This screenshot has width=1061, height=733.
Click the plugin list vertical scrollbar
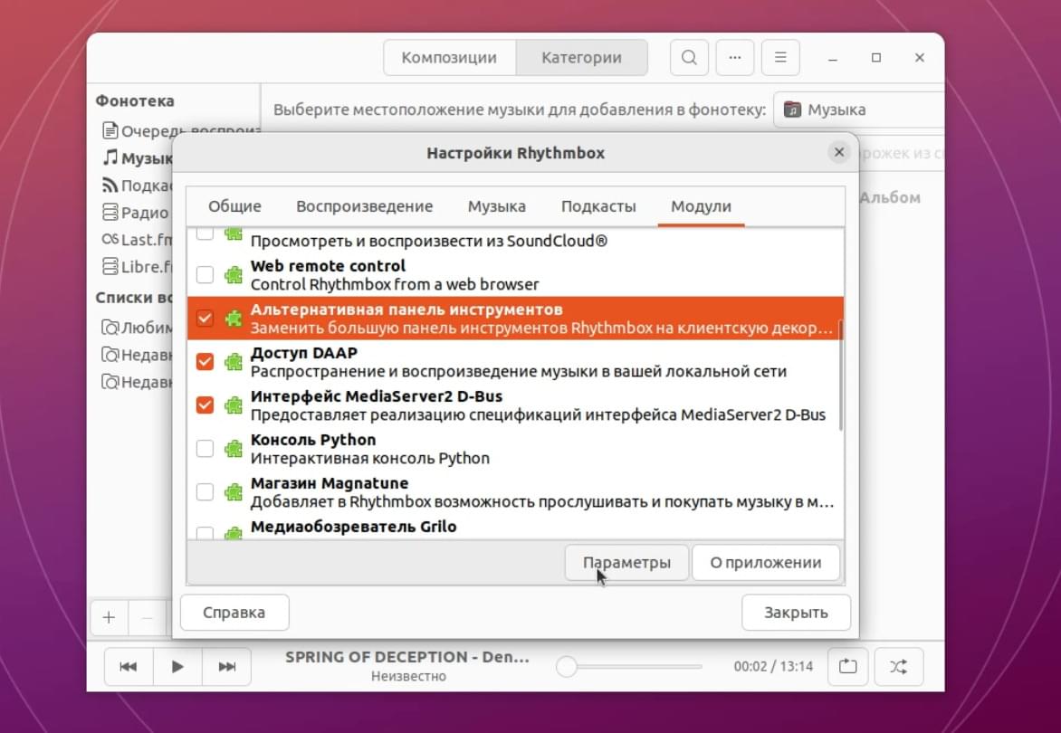click(840, 376)
